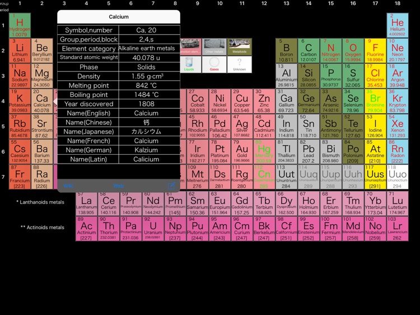The height and width of the screenshot is (315, 420).
Task: Select the Lead element tile
Action: coord(309,151)
